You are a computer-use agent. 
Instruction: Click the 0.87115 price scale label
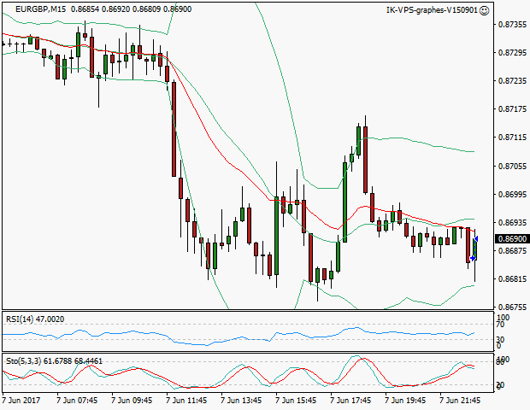(x=511, y=138)
